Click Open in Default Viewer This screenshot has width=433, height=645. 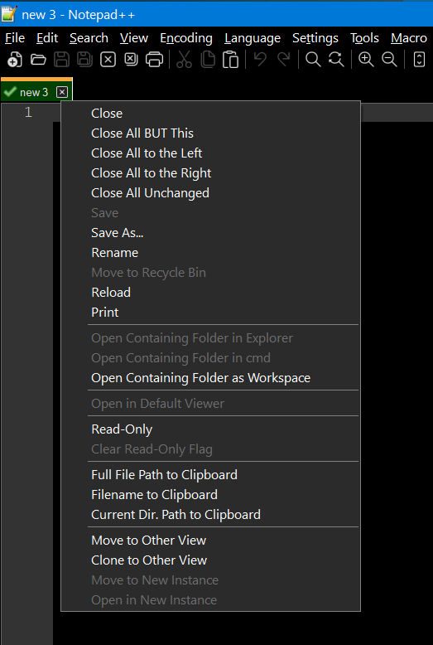[211, 404]
